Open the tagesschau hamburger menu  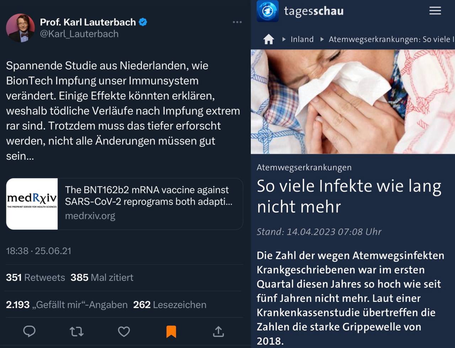pos(435,11)
